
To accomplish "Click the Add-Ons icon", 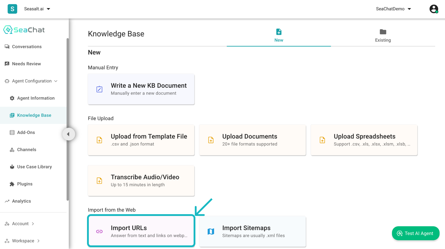I will point(12,132).
